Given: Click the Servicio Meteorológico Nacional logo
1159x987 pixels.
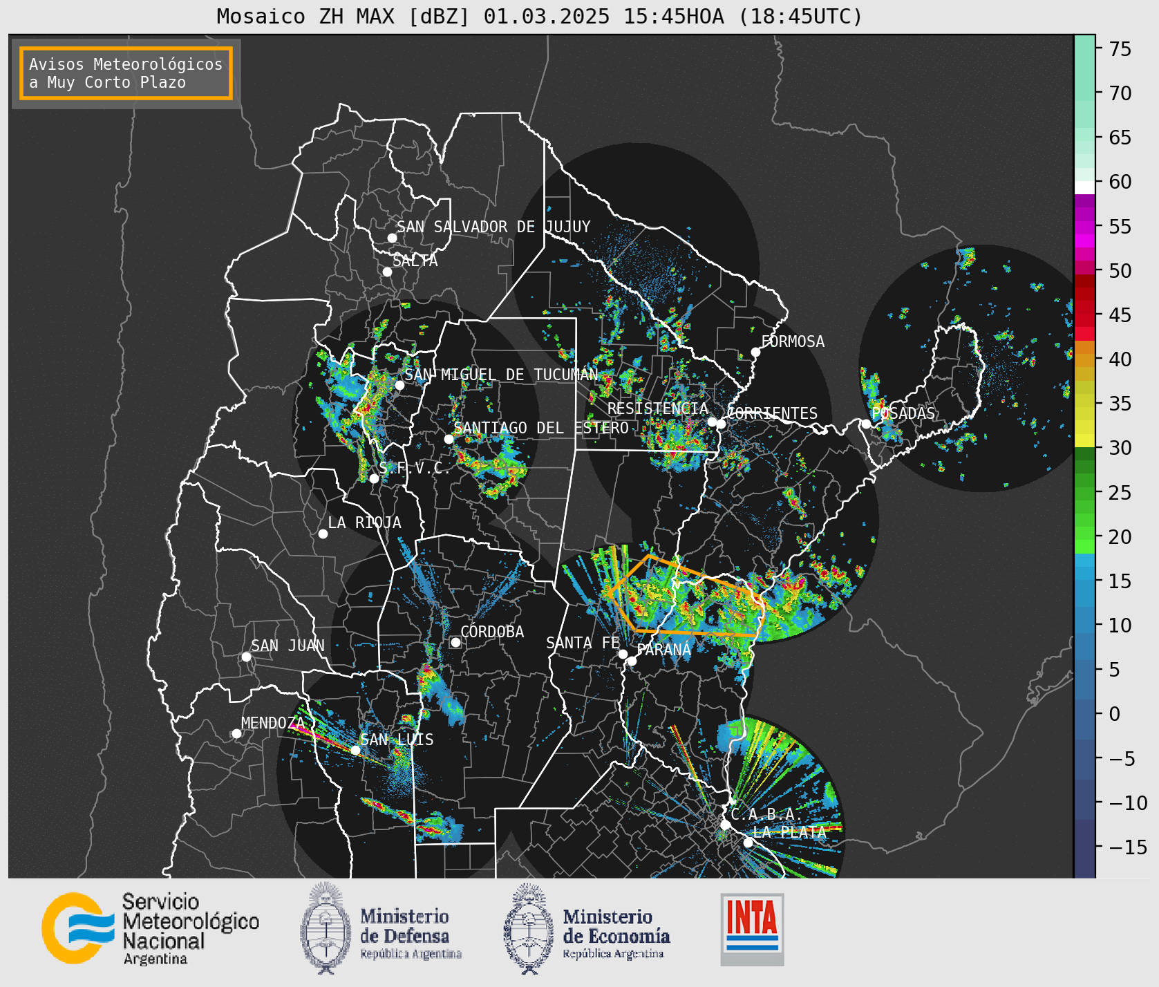Looking at the screenshot, I should [150, 928].
